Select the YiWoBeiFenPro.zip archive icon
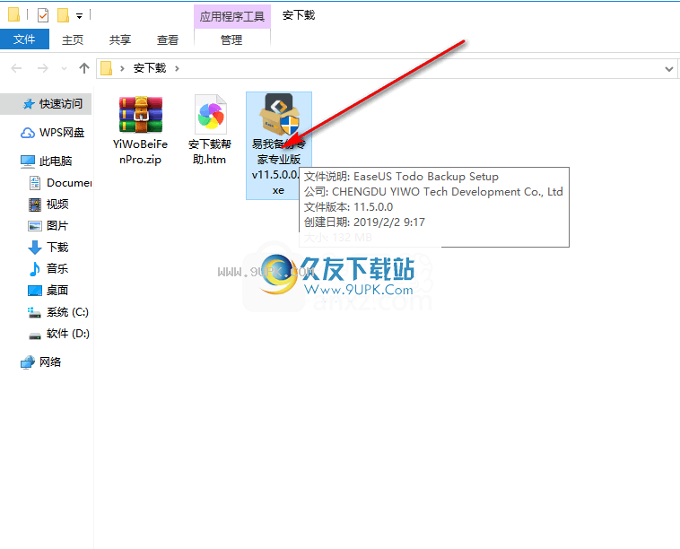This screenshot has width=680, height=549. click(x=141, y=115)
